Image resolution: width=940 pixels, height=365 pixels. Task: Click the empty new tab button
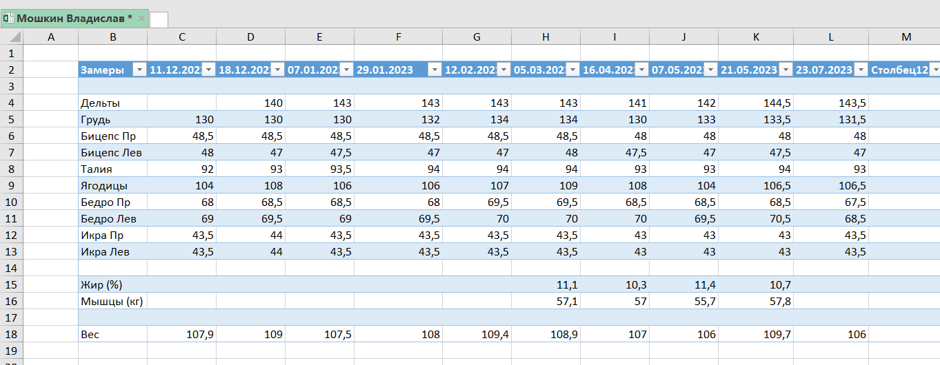(159, 19)
